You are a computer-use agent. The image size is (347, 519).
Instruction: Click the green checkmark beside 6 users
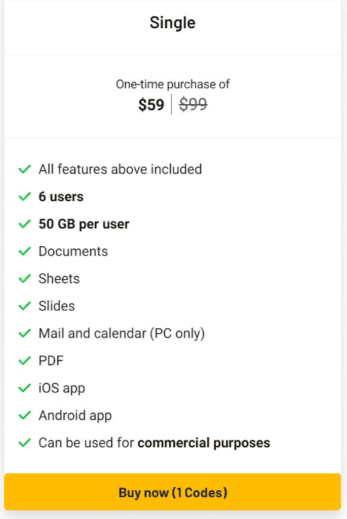(x=24, y=197)
